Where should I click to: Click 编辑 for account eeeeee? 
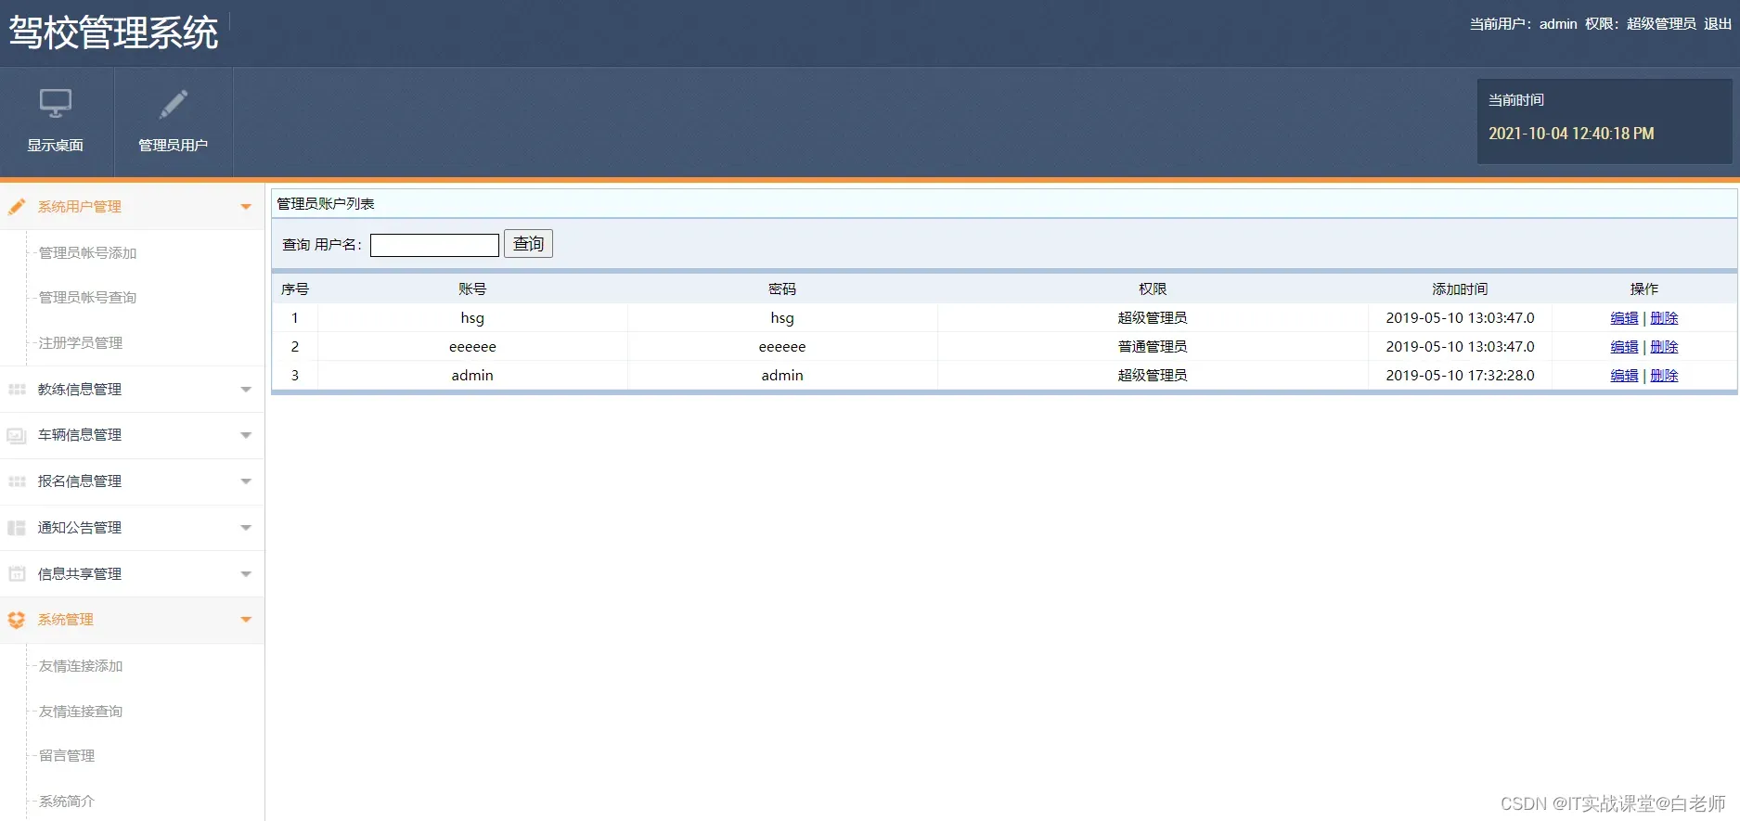[x=1624, y=347]
